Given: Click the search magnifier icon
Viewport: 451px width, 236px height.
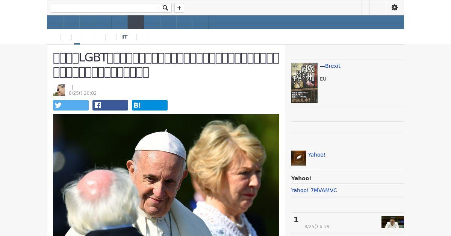Looking at the screenshot, I should point(165,8).
